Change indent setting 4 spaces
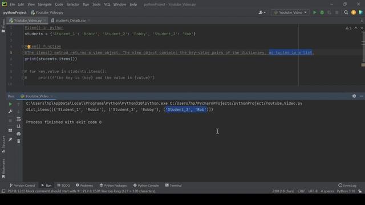 point(327,191)
